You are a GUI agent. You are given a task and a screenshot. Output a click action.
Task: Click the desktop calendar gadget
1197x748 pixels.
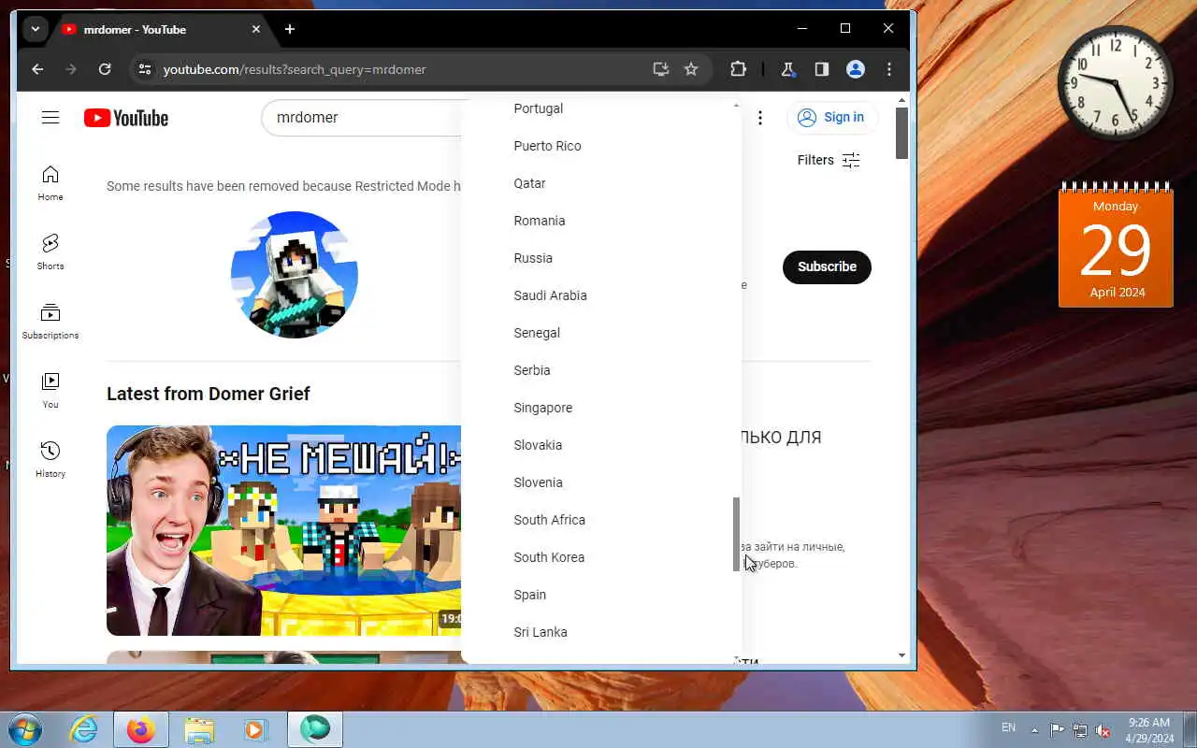tap(1116, 244)
